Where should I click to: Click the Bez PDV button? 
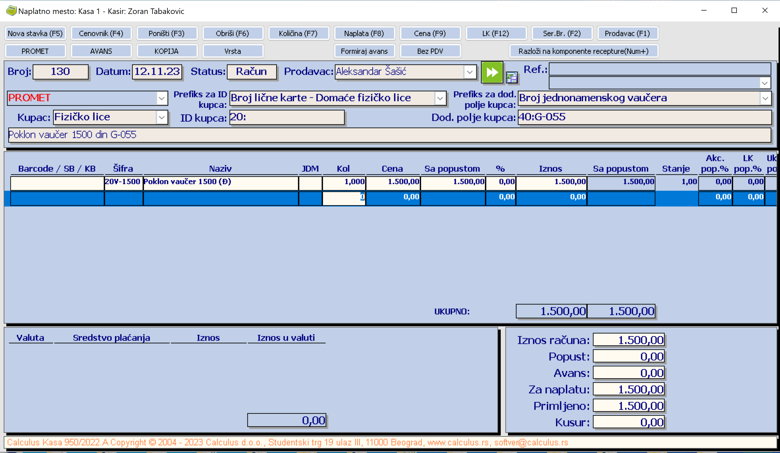pos(430,51)
